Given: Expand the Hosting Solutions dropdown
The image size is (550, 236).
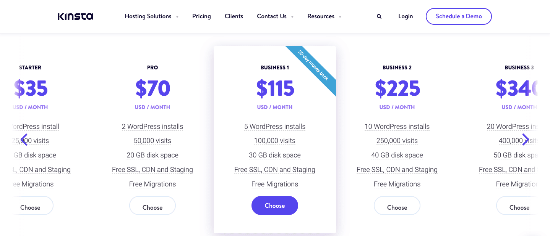Looking at the screenshot, I should [151, 16].
